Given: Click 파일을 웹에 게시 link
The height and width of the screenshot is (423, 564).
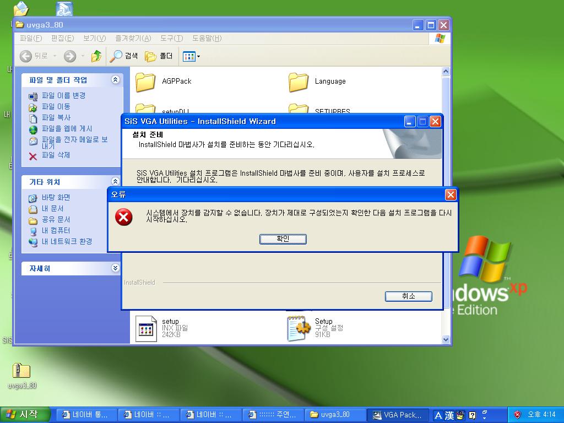Looking at the screenshot, I should tap(67, 129).
